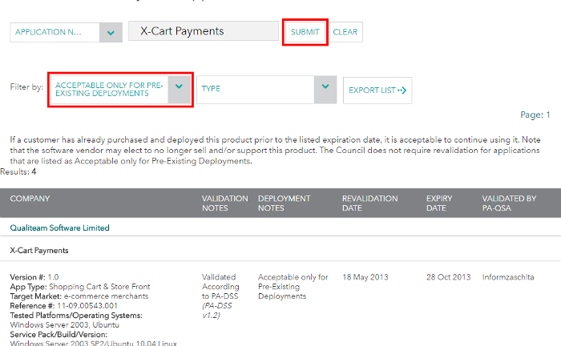Export the list of results

tap(377, 90)
